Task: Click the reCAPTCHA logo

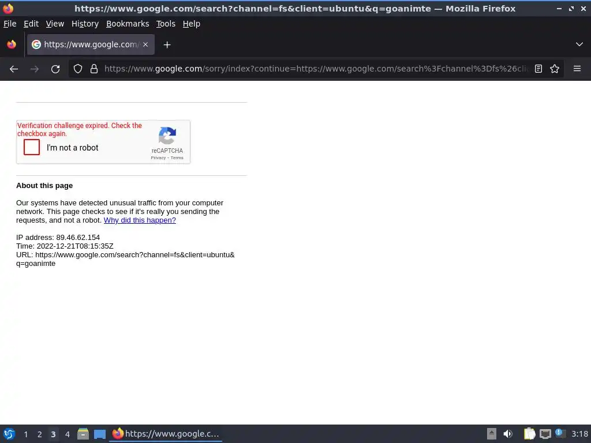Action: point(167,136)
